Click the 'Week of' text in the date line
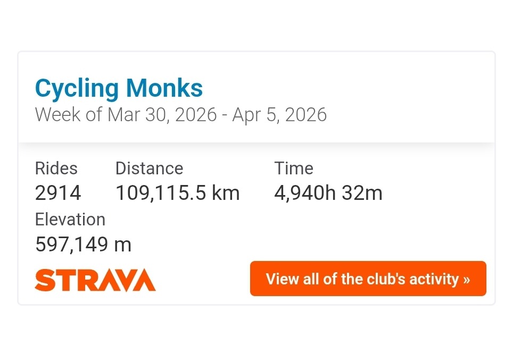This screenshot has width=521, height=345. click(x=68, y=115)
